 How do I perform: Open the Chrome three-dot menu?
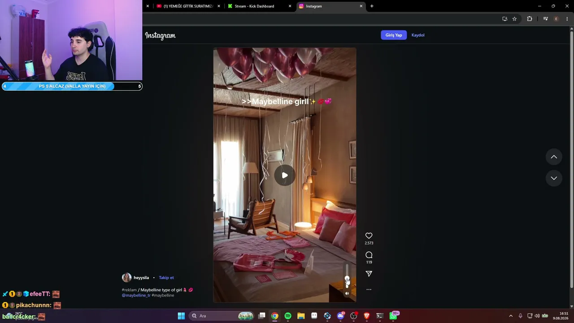(567, 19)
